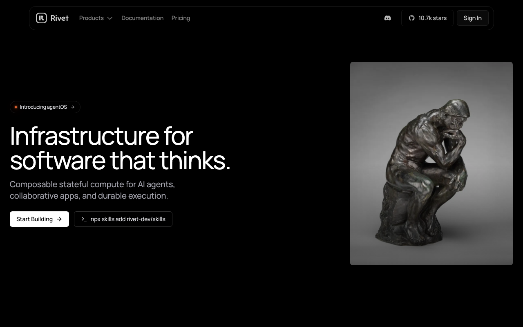Click the Composable stateful compute subtitle
Viewport: 523px width, 327px height.
[92, 190]
